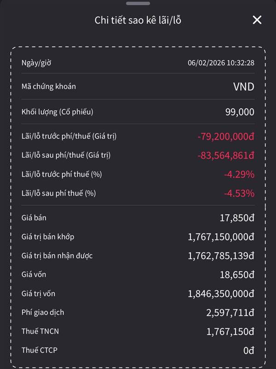Close the profit/loss statement detail sheet
This screenshot has height=369, width=276.
[257, 20]
